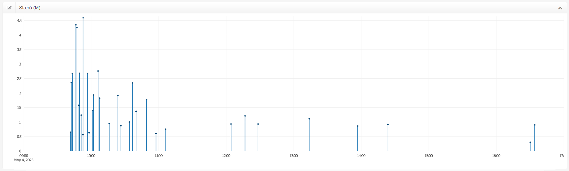This screenshot has height=171, width=569.
Task: Click the 15:00 time axis label
Action: tap(429, 156)
